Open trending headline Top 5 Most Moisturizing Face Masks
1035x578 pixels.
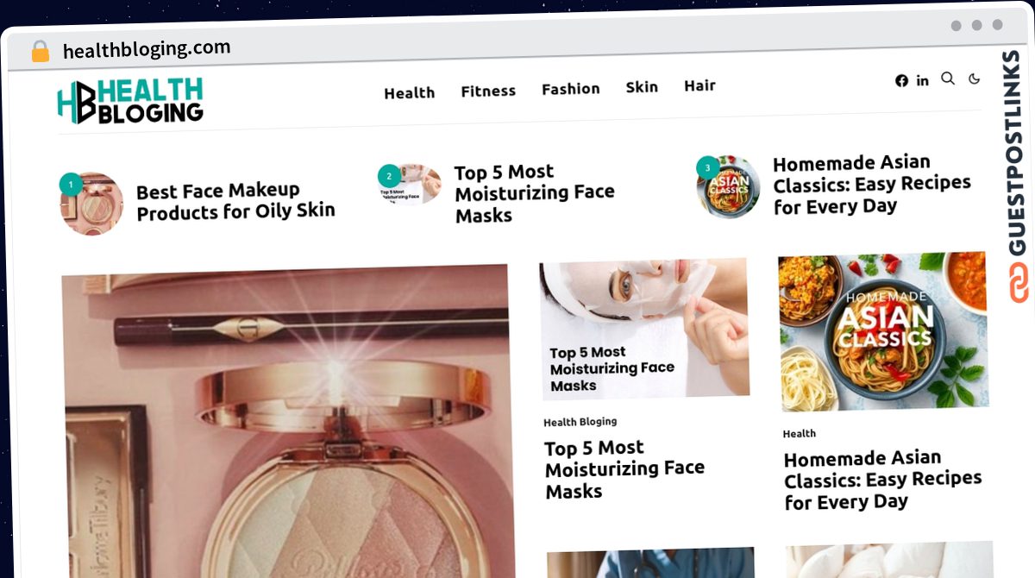535,193
